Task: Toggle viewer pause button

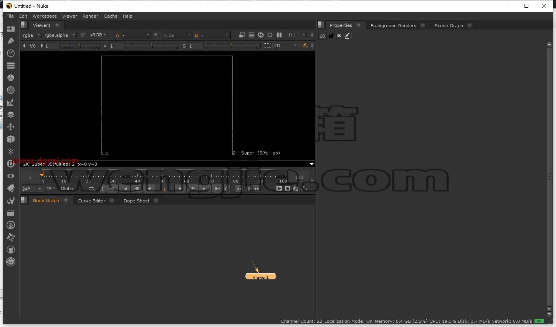Action: click(x=279, y=35)
